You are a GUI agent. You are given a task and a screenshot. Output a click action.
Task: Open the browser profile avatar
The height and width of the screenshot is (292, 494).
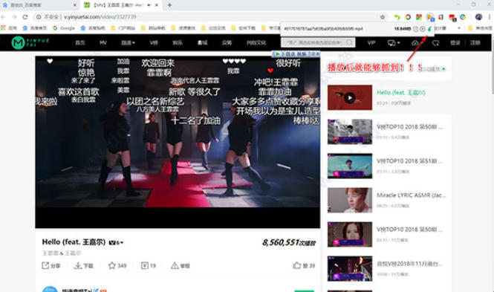coord(478,17)
